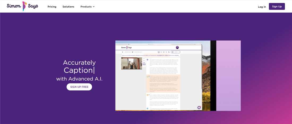Click the search magnifier icon in the demo toolbar

pyautogui.click(x=169, y=52)
